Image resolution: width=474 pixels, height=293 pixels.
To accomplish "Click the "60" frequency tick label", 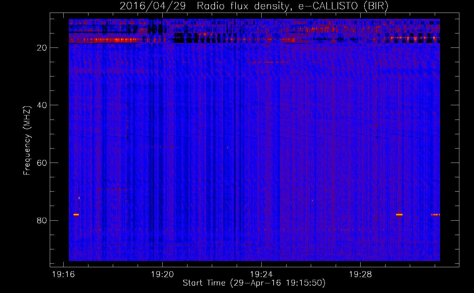I will [x=42, y=163].
